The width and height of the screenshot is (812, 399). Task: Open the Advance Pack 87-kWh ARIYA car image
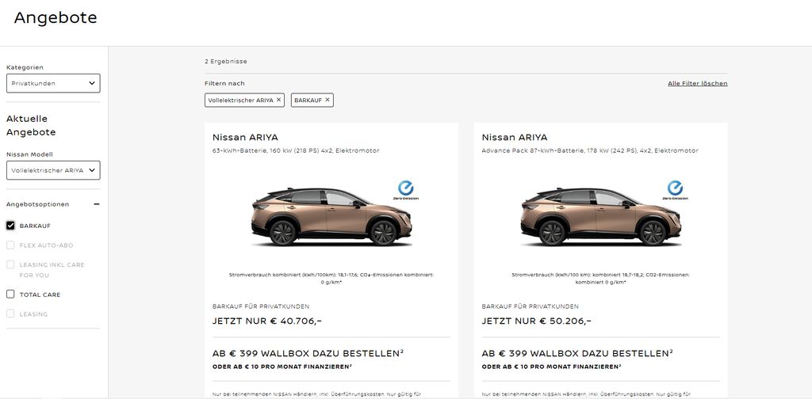[x=601, y=217]
